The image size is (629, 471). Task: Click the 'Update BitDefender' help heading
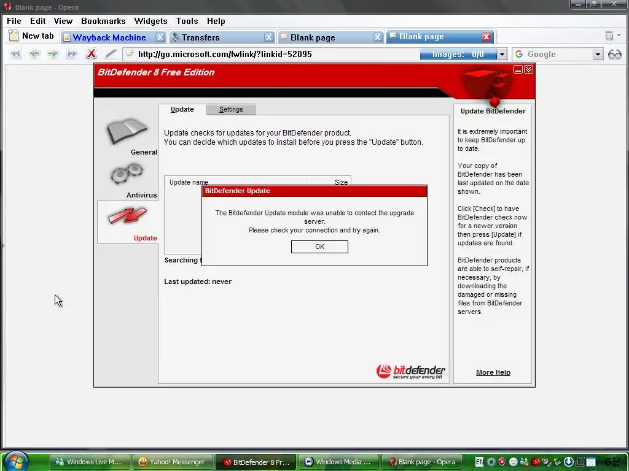[x=493, y=112]
